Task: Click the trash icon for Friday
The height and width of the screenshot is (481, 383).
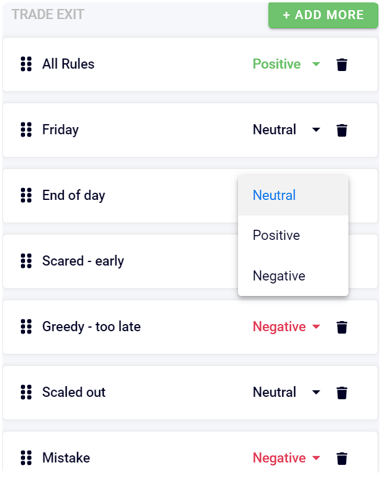Action: pyautogui.click(x=342, y=129)
